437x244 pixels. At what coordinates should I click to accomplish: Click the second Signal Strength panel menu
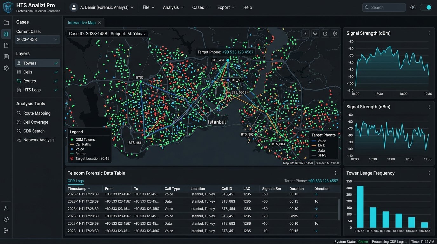(x=429, y=107)
